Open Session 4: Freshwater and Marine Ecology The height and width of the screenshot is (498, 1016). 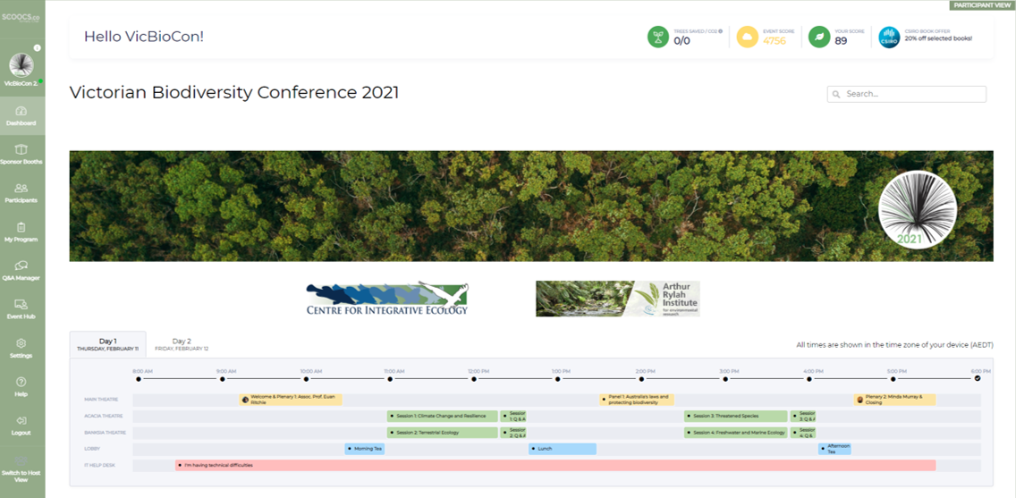[735, 432]
